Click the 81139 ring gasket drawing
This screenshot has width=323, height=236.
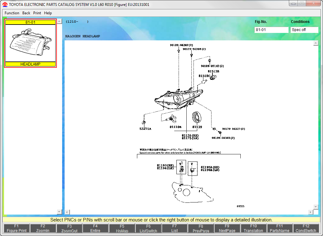coord(197,117)
